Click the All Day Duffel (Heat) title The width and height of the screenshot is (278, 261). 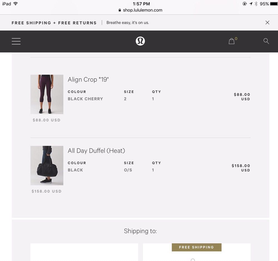(96, 151)
